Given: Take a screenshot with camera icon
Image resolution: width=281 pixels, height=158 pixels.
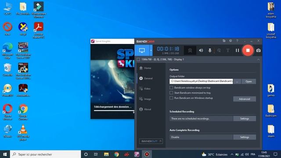Looking at the screenshot, I should (x=258, y=50).
